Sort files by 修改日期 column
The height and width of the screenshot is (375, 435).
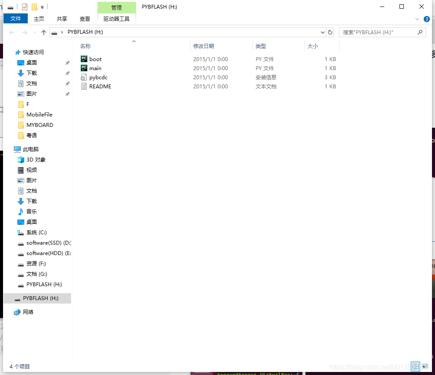click(204, 46)
